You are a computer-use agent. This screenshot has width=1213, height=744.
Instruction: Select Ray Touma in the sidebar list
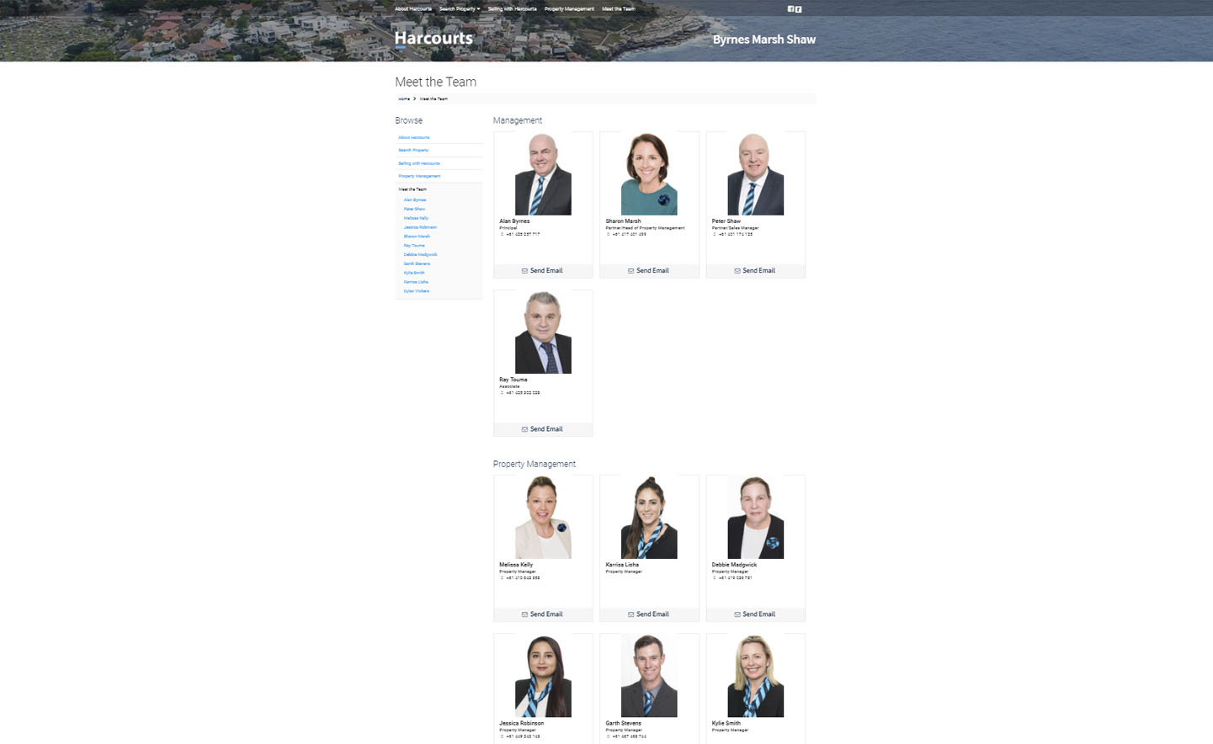pyautogui.click(x=414, y=246)
